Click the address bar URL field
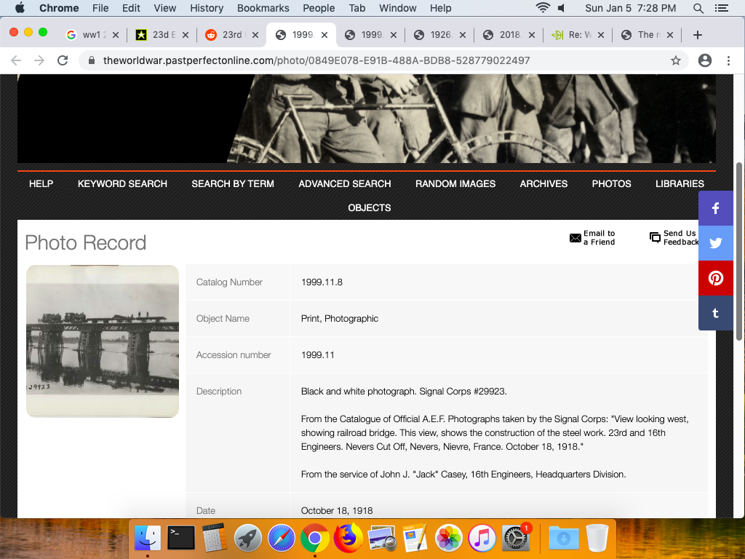745x559 pixels. click(x=364, y=61)
